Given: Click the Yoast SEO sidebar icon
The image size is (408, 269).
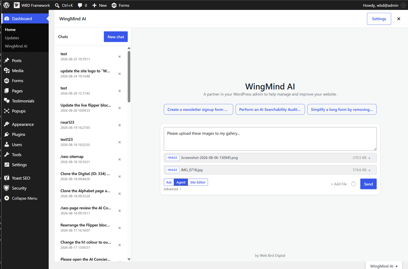Looking at the screenshot, I should point(7,178).
